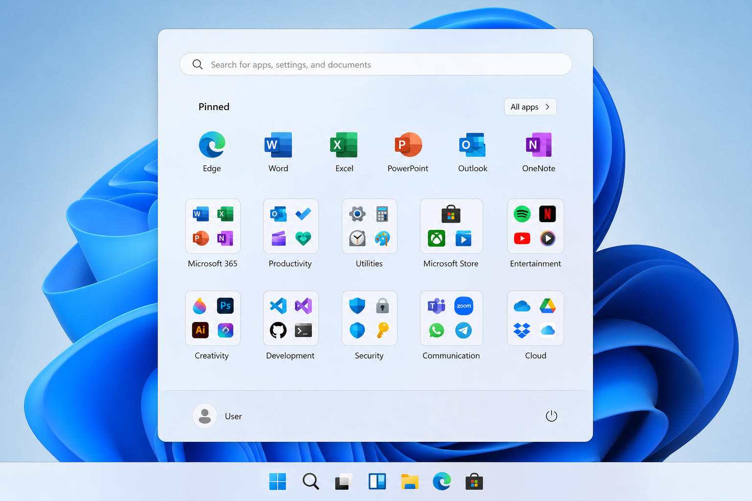Open File Explorer from the taskbar
Image resolution: width=752 pixels, height=501 pixels.
click(x=410, y=481)
